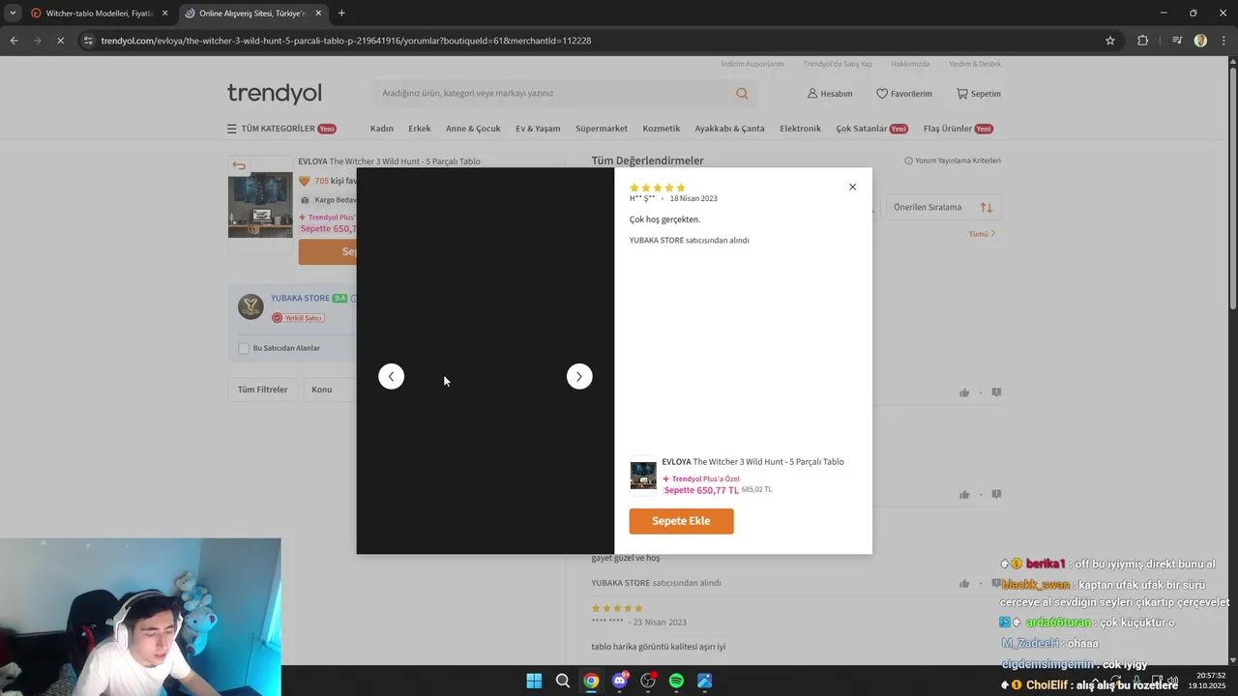The width and height of the screenshot is (1238, 696).
Task: Open Trendyol'da Satış Yap link
Action: coord(838,64)
